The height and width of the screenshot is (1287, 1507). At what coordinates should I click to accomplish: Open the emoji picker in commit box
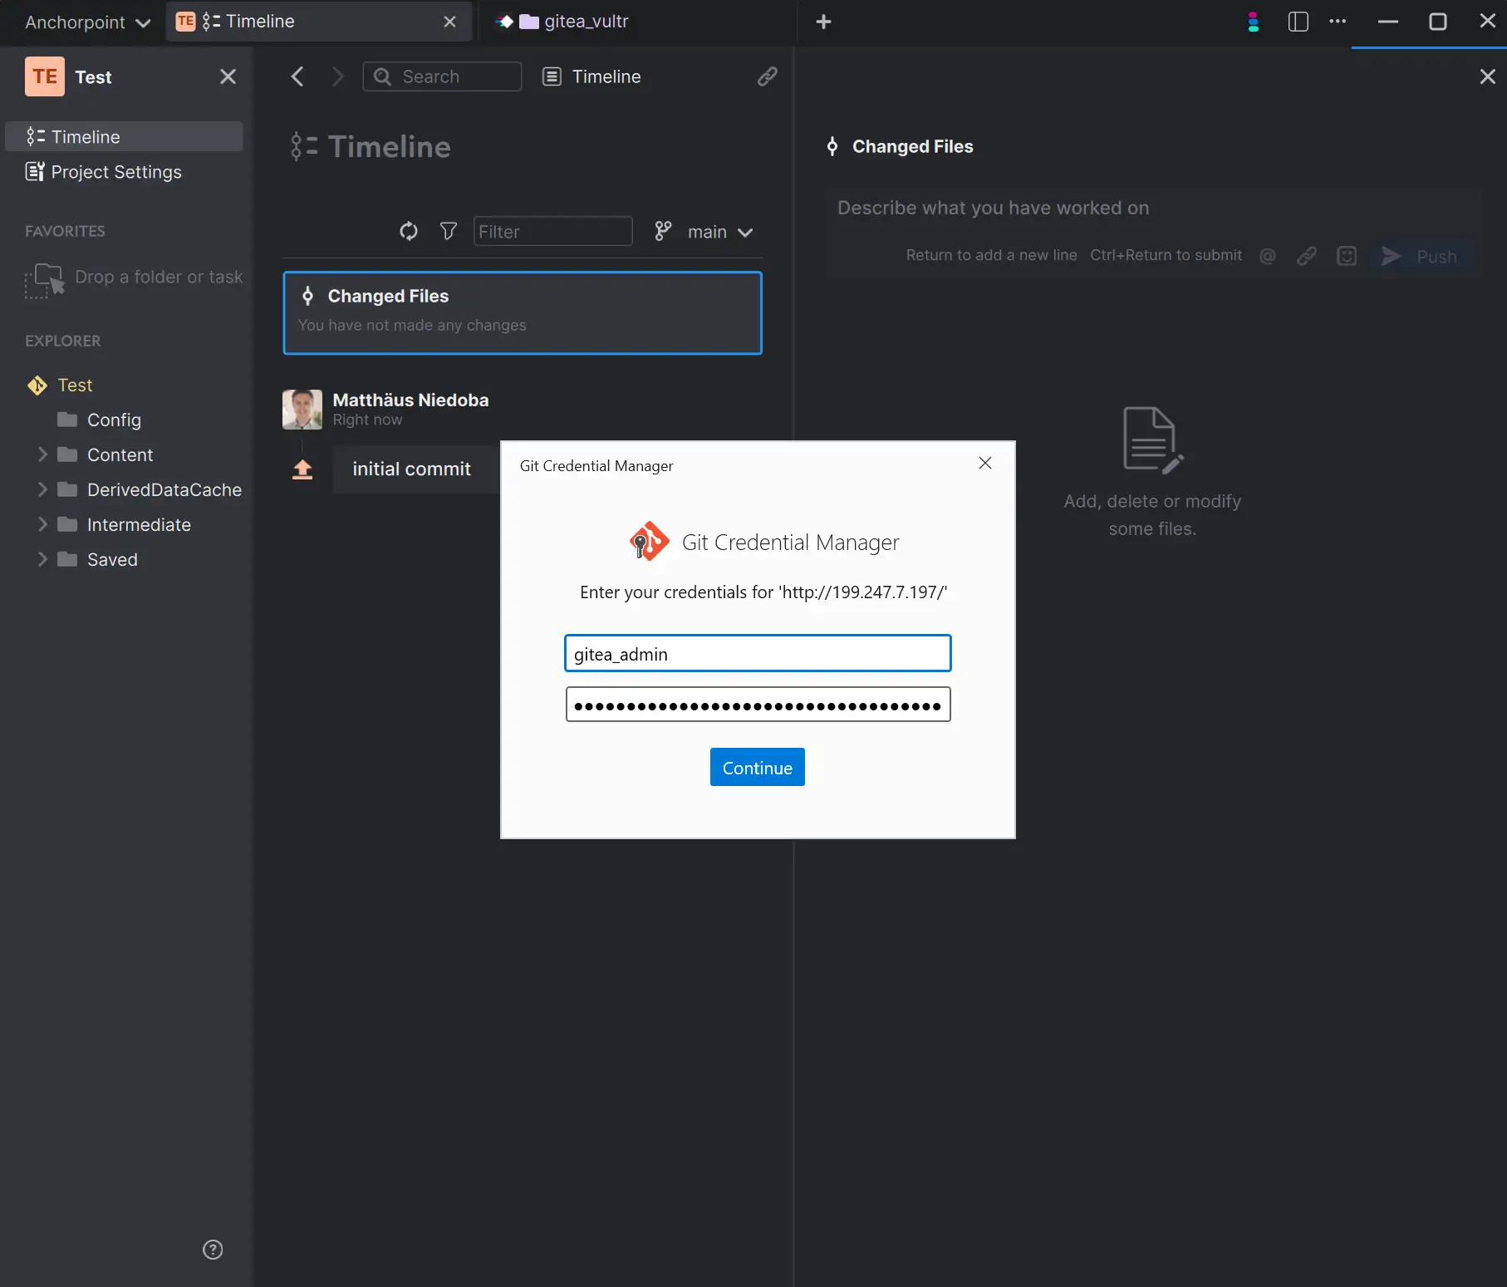[1347, 256]
